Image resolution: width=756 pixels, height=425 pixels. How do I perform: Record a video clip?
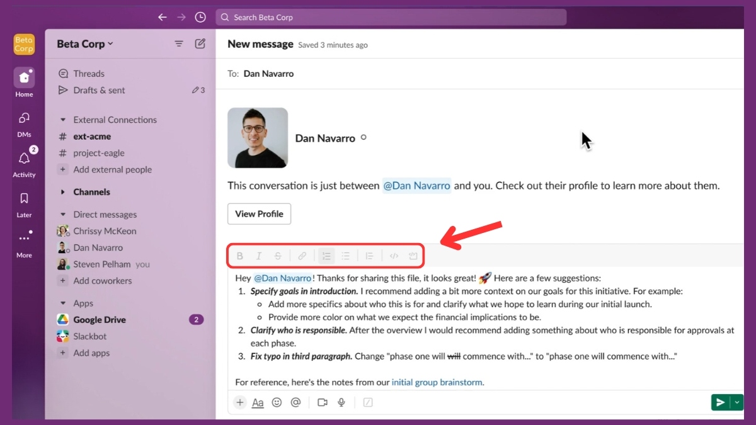[323, 402]
